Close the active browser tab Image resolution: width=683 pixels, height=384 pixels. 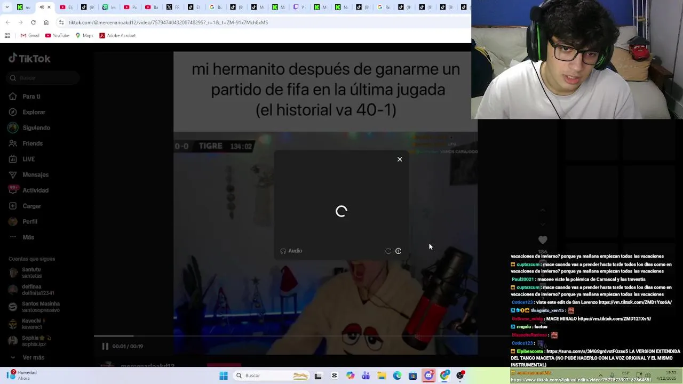(49, 7)
